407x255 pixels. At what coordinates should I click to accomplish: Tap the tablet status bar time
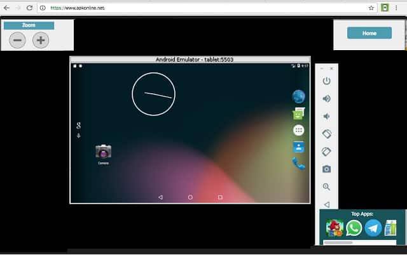[305, 66]
